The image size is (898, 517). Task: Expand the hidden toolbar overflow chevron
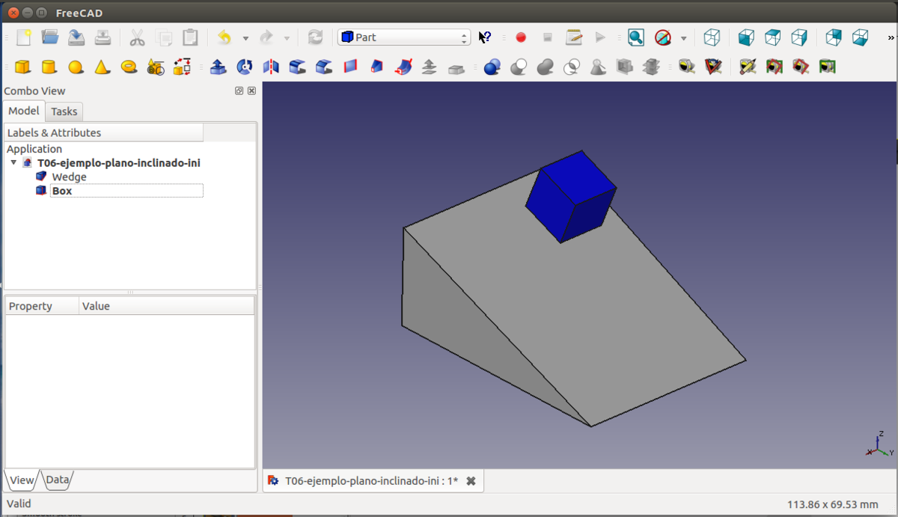[890, 37]
